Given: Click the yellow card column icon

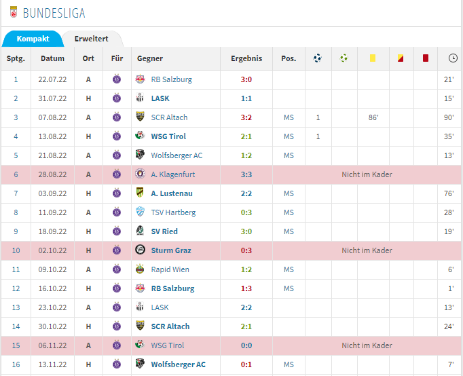Looking at the screenshot, I should (373, 58).
